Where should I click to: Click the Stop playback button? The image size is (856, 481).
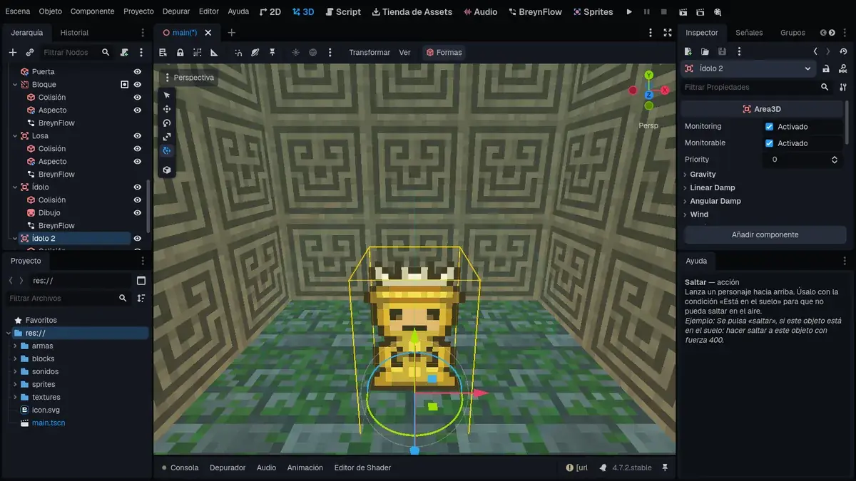tap(663, 12)
